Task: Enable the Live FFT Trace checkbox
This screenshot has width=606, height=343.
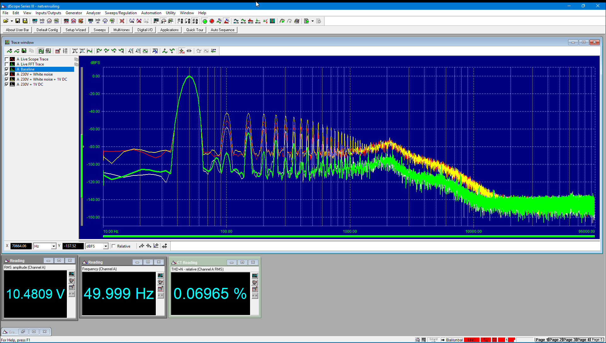Action: [7, 64]
